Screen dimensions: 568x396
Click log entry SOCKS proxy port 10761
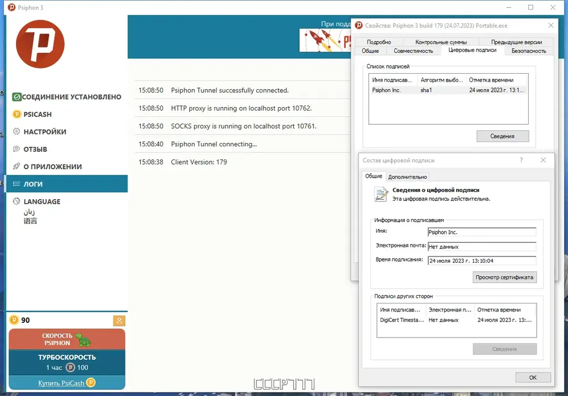[243, 126]
